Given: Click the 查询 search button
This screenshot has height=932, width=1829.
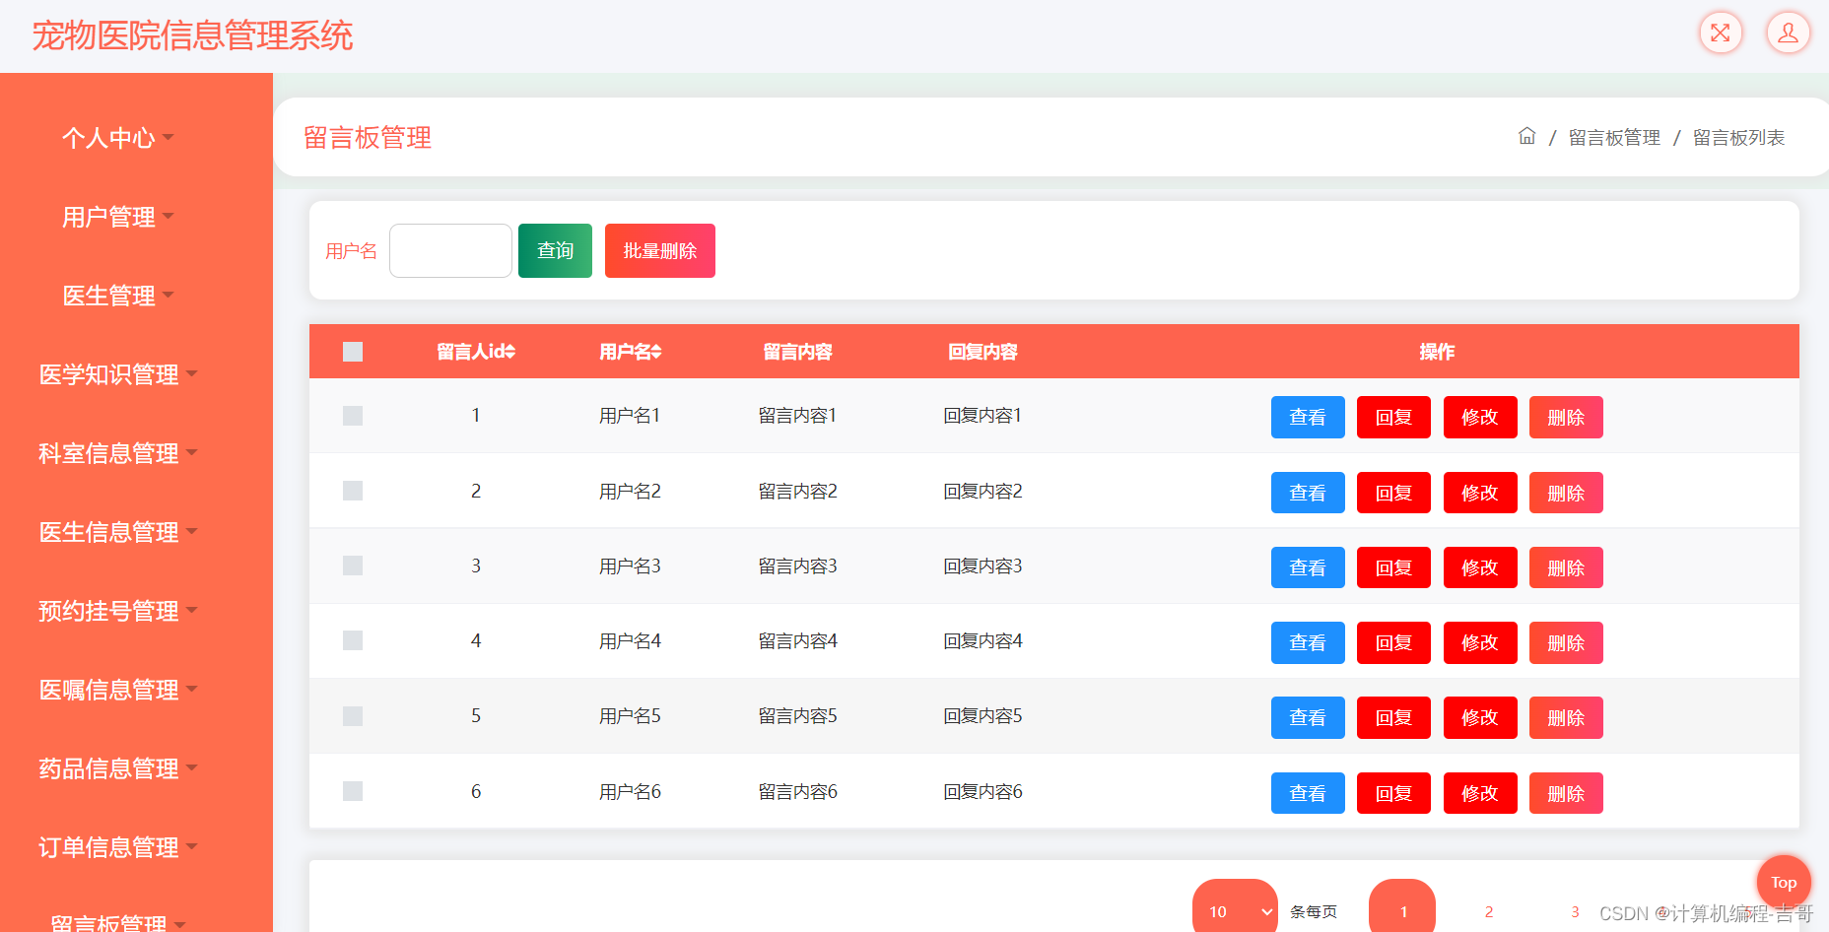Looking at the screenshot, I should point(555,250).
